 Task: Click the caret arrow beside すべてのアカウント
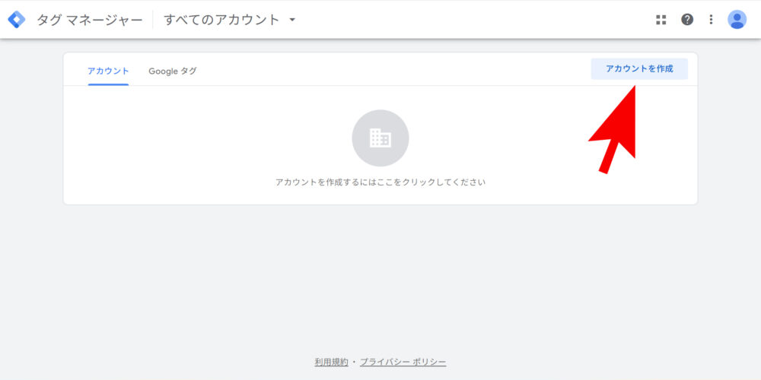(293, 20)
